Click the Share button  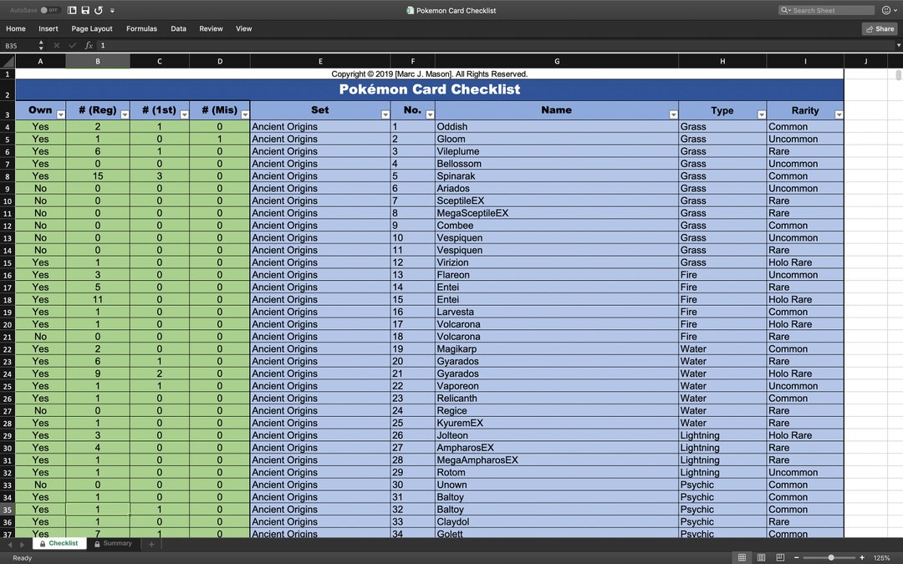click(879, 28)
